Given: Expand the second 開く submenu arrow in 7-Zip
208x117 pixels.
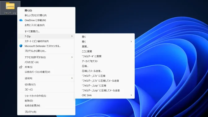Looking at the screenshot, I should pos(131,42).
